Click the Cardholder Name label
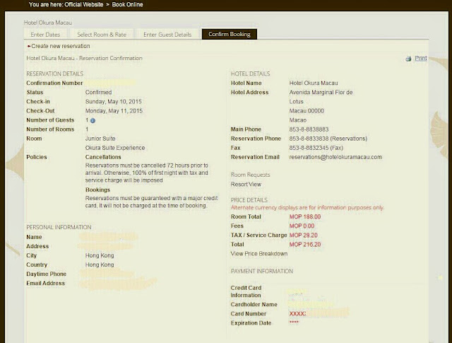 [x=254, y=305]
